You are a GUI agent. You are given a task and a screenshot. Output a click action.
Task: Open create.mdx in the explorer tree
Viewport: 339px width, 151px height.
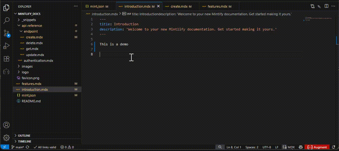(x=47, y=37)
